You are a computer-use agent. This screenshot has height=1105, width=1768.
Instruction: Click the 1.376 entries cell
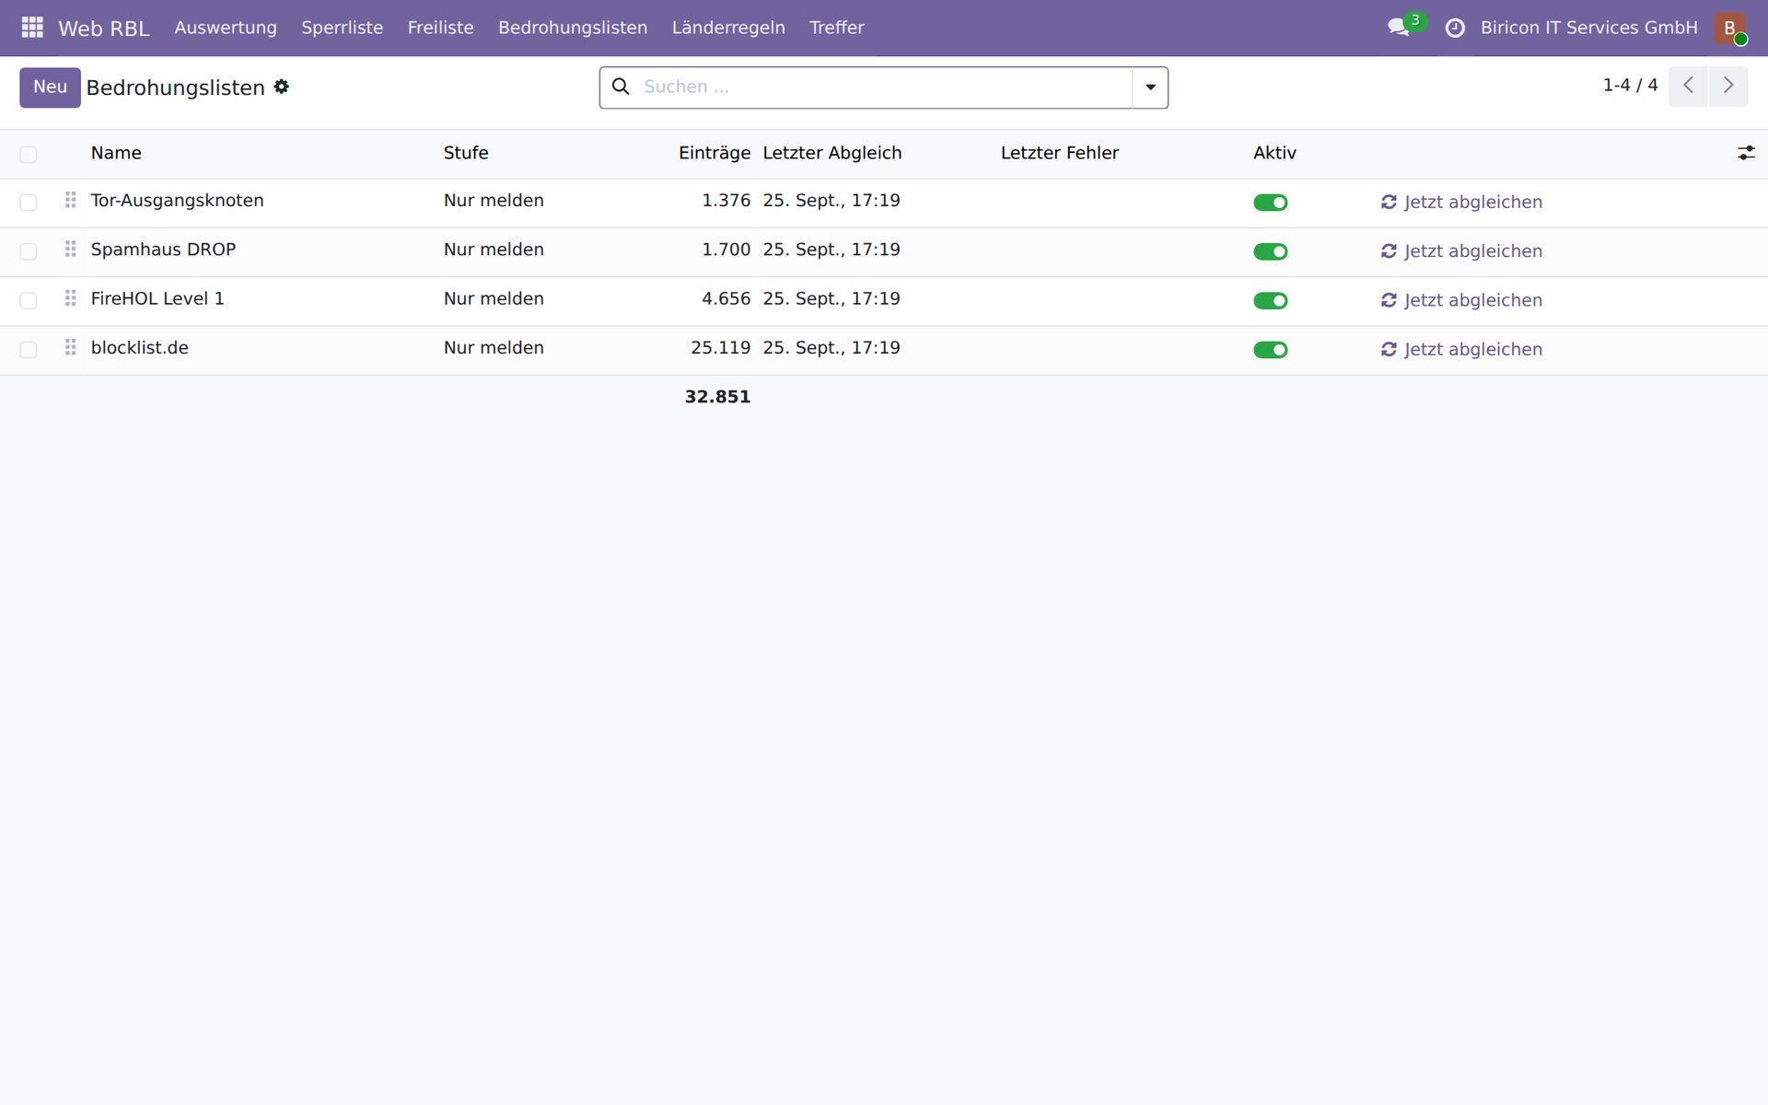pyautogui.click(x=727, y=201)
